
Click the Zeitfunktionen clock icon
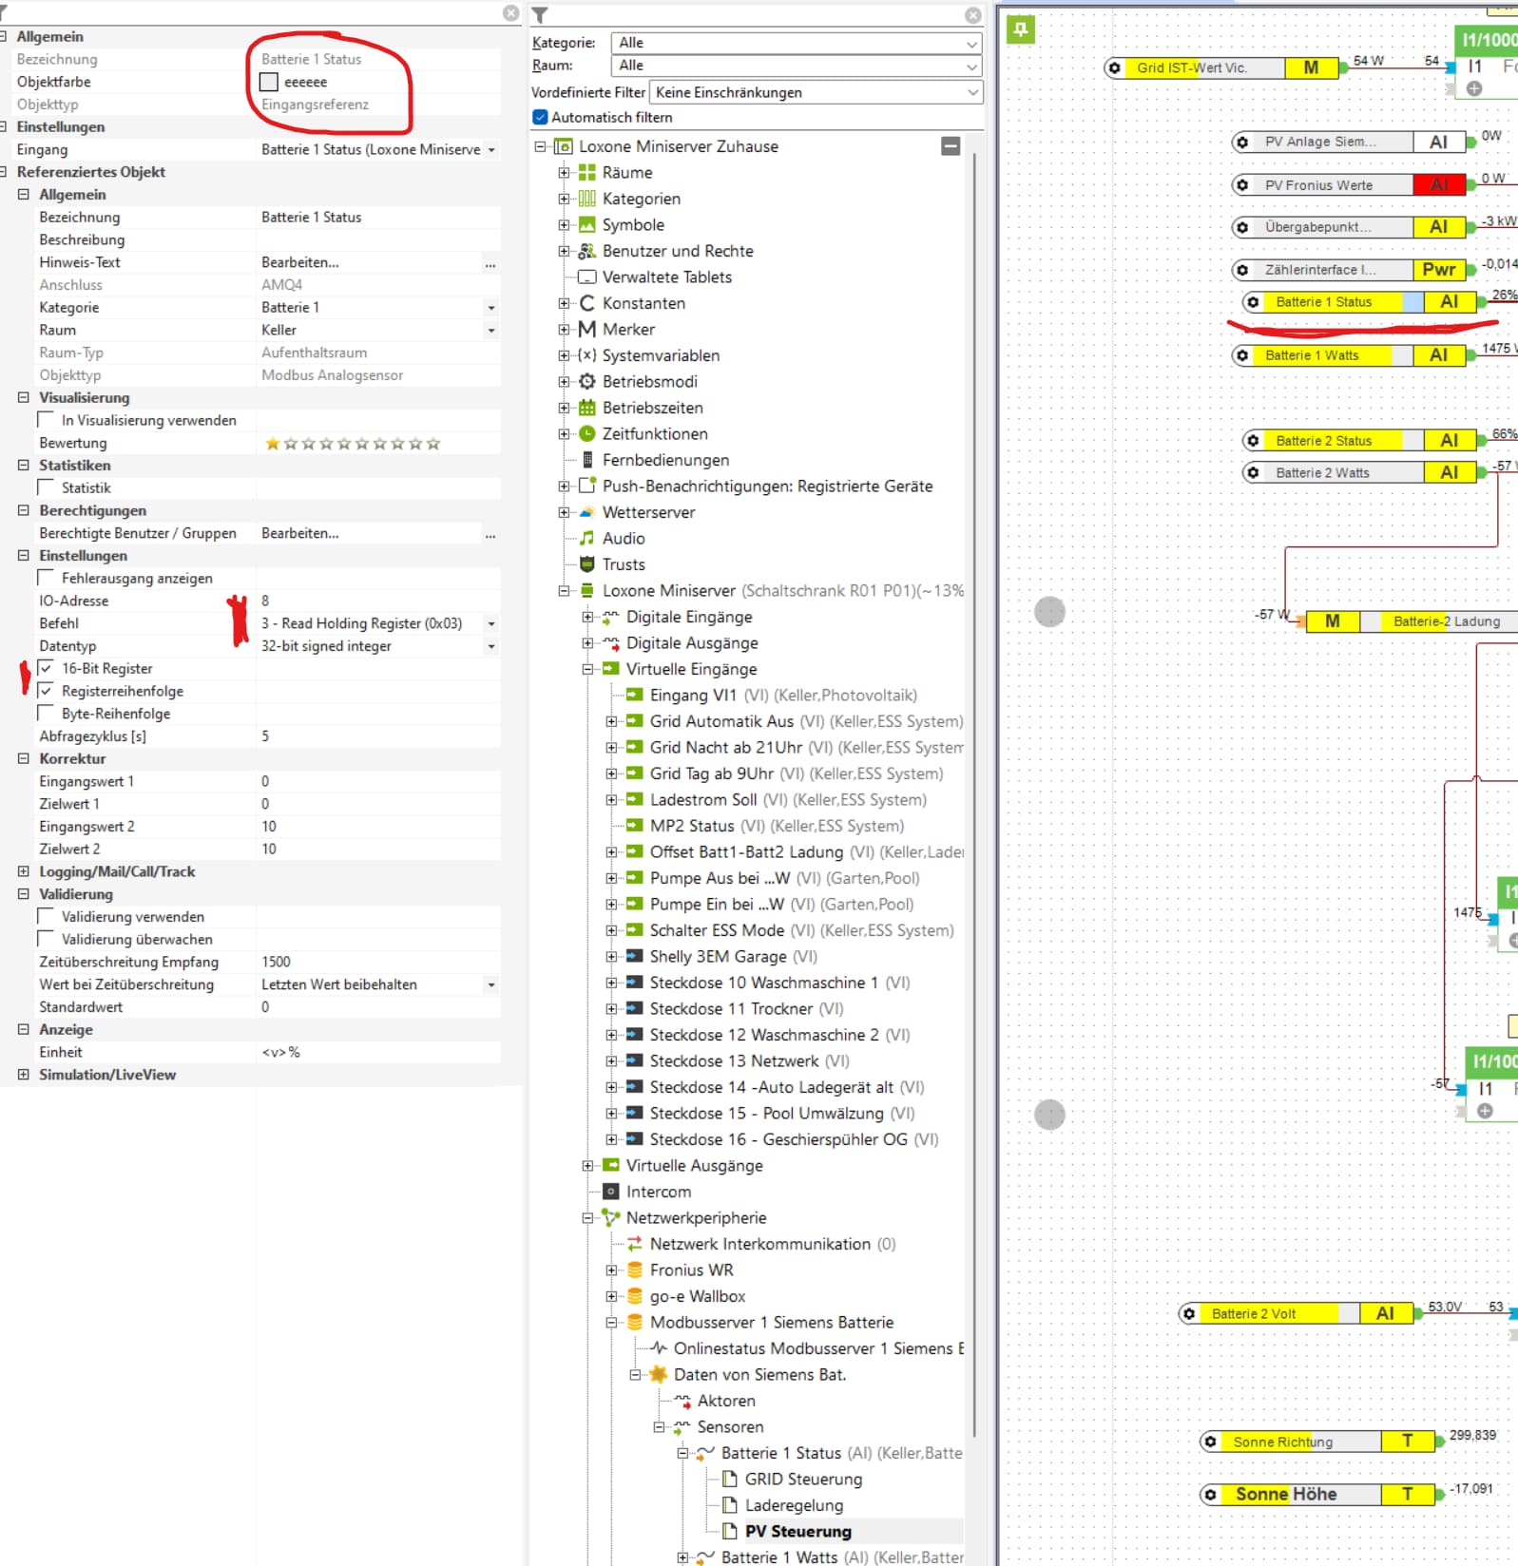[587, 434]
